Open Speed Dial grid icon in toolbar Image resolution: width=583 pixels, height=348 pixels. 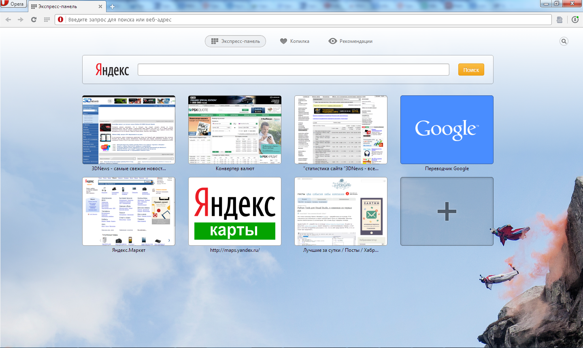tap(47, 19)
